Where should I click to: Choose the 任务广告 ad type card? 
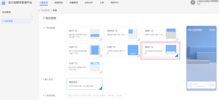click(x=84, y=67)
